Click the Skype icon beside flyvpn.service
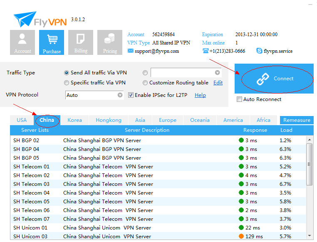This screenshot has width=317, height=242. (x=259, y=51)
